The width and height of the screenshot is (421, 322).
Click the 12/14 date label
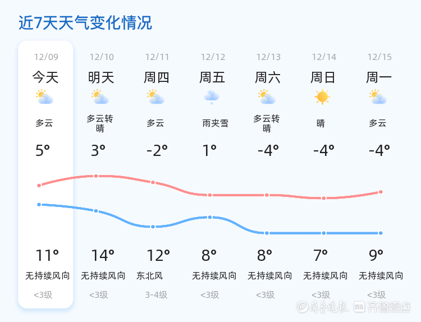pyautogui.click(x=324, y=57)
